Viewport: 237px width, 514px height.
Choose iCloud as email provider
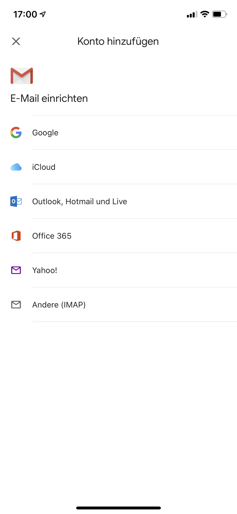point(118,167)
